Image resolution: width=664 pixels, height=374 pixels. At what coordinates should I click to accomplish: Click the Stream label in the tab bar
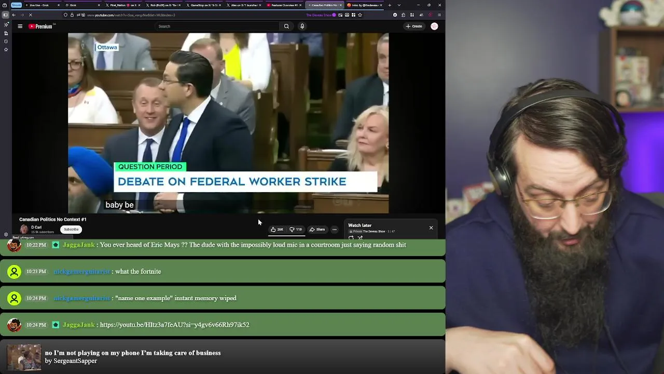pyautogui.click(x=17, y=5)
